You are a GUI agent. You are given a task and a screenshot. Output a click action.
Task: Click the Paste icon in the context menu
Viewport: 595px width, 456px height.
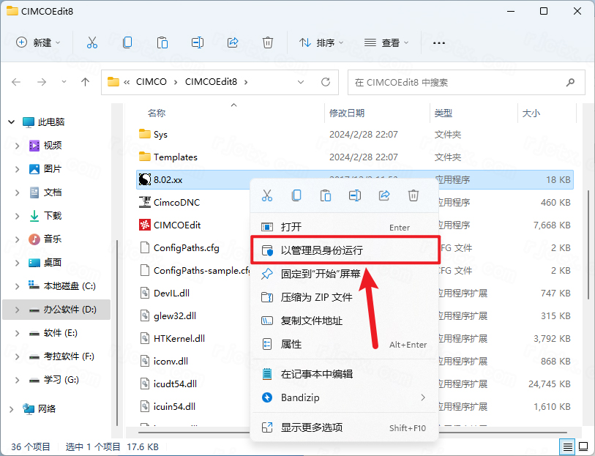(326, 195)
